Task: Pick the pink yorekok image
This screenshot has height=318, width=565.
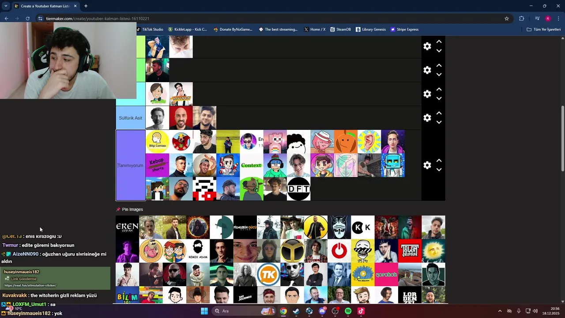Action: (x=386, y=274)
